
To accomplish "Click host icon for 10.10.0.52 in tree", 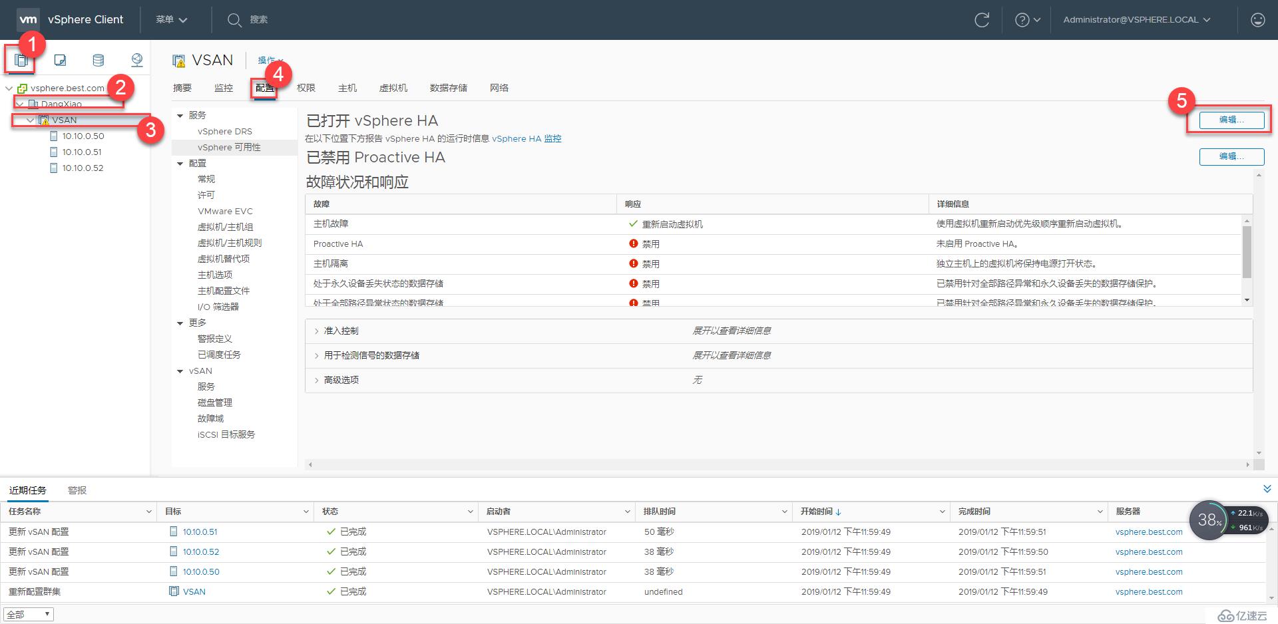I will [x=54, y=168].
